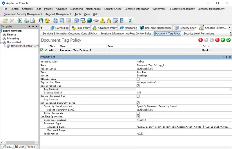The image size is (232, 149).
Task: Switch to the Basic Policy tab
Action: [x=81, y=28]
